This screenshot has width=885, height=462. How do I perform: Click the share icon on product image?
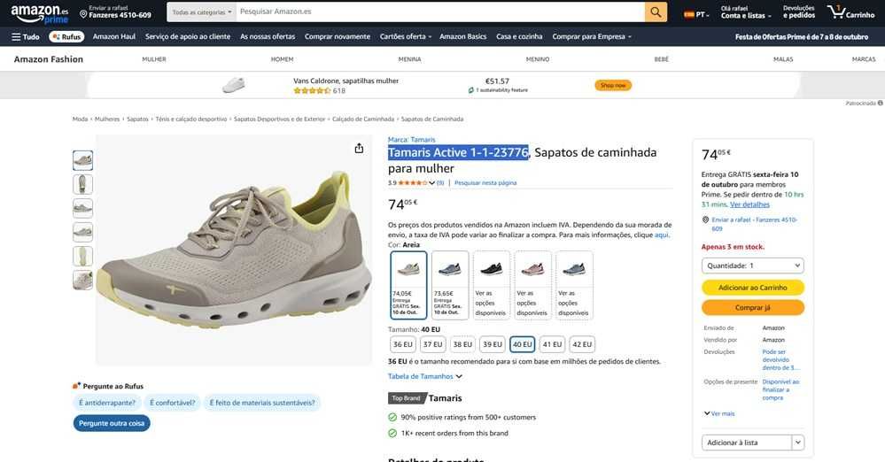point(359,149)
